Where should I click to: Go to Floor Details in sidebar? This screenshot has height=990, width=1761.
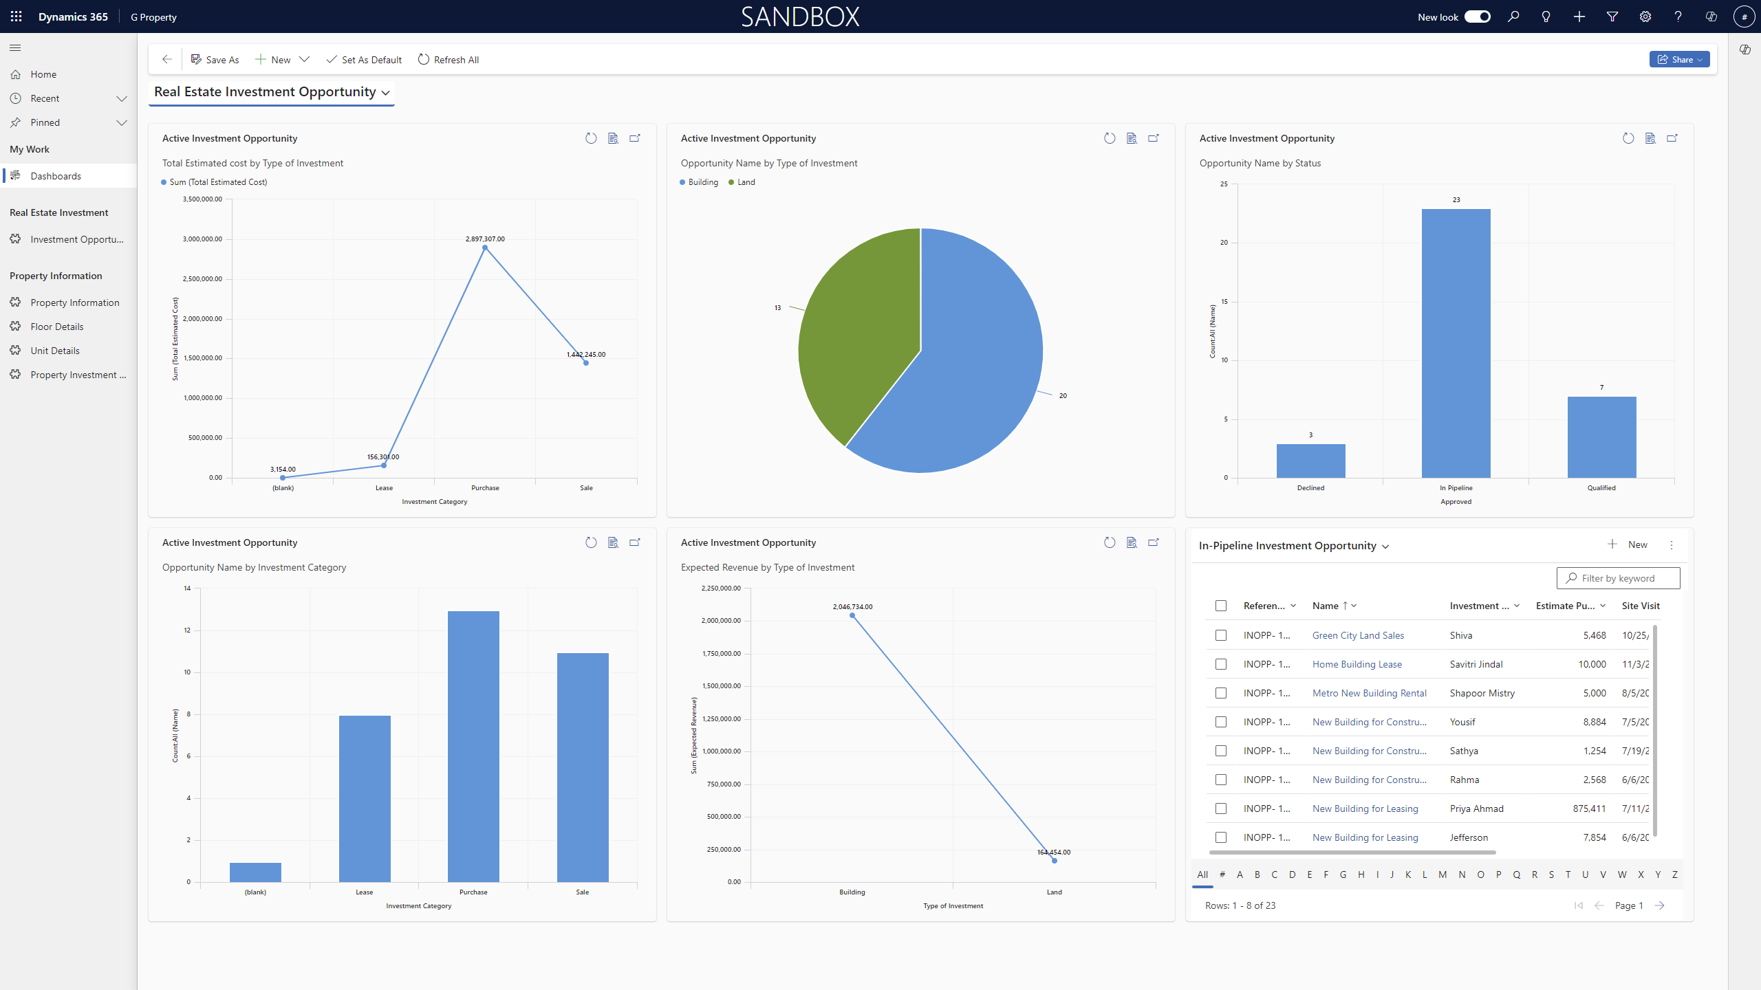tap(57, 327)
